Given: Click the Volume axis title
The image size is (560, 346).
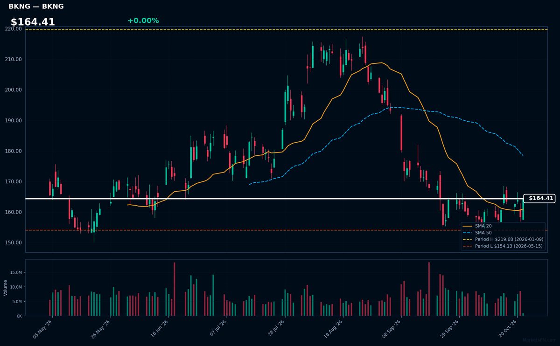Looking at the screenshot, I should point(5,288).
